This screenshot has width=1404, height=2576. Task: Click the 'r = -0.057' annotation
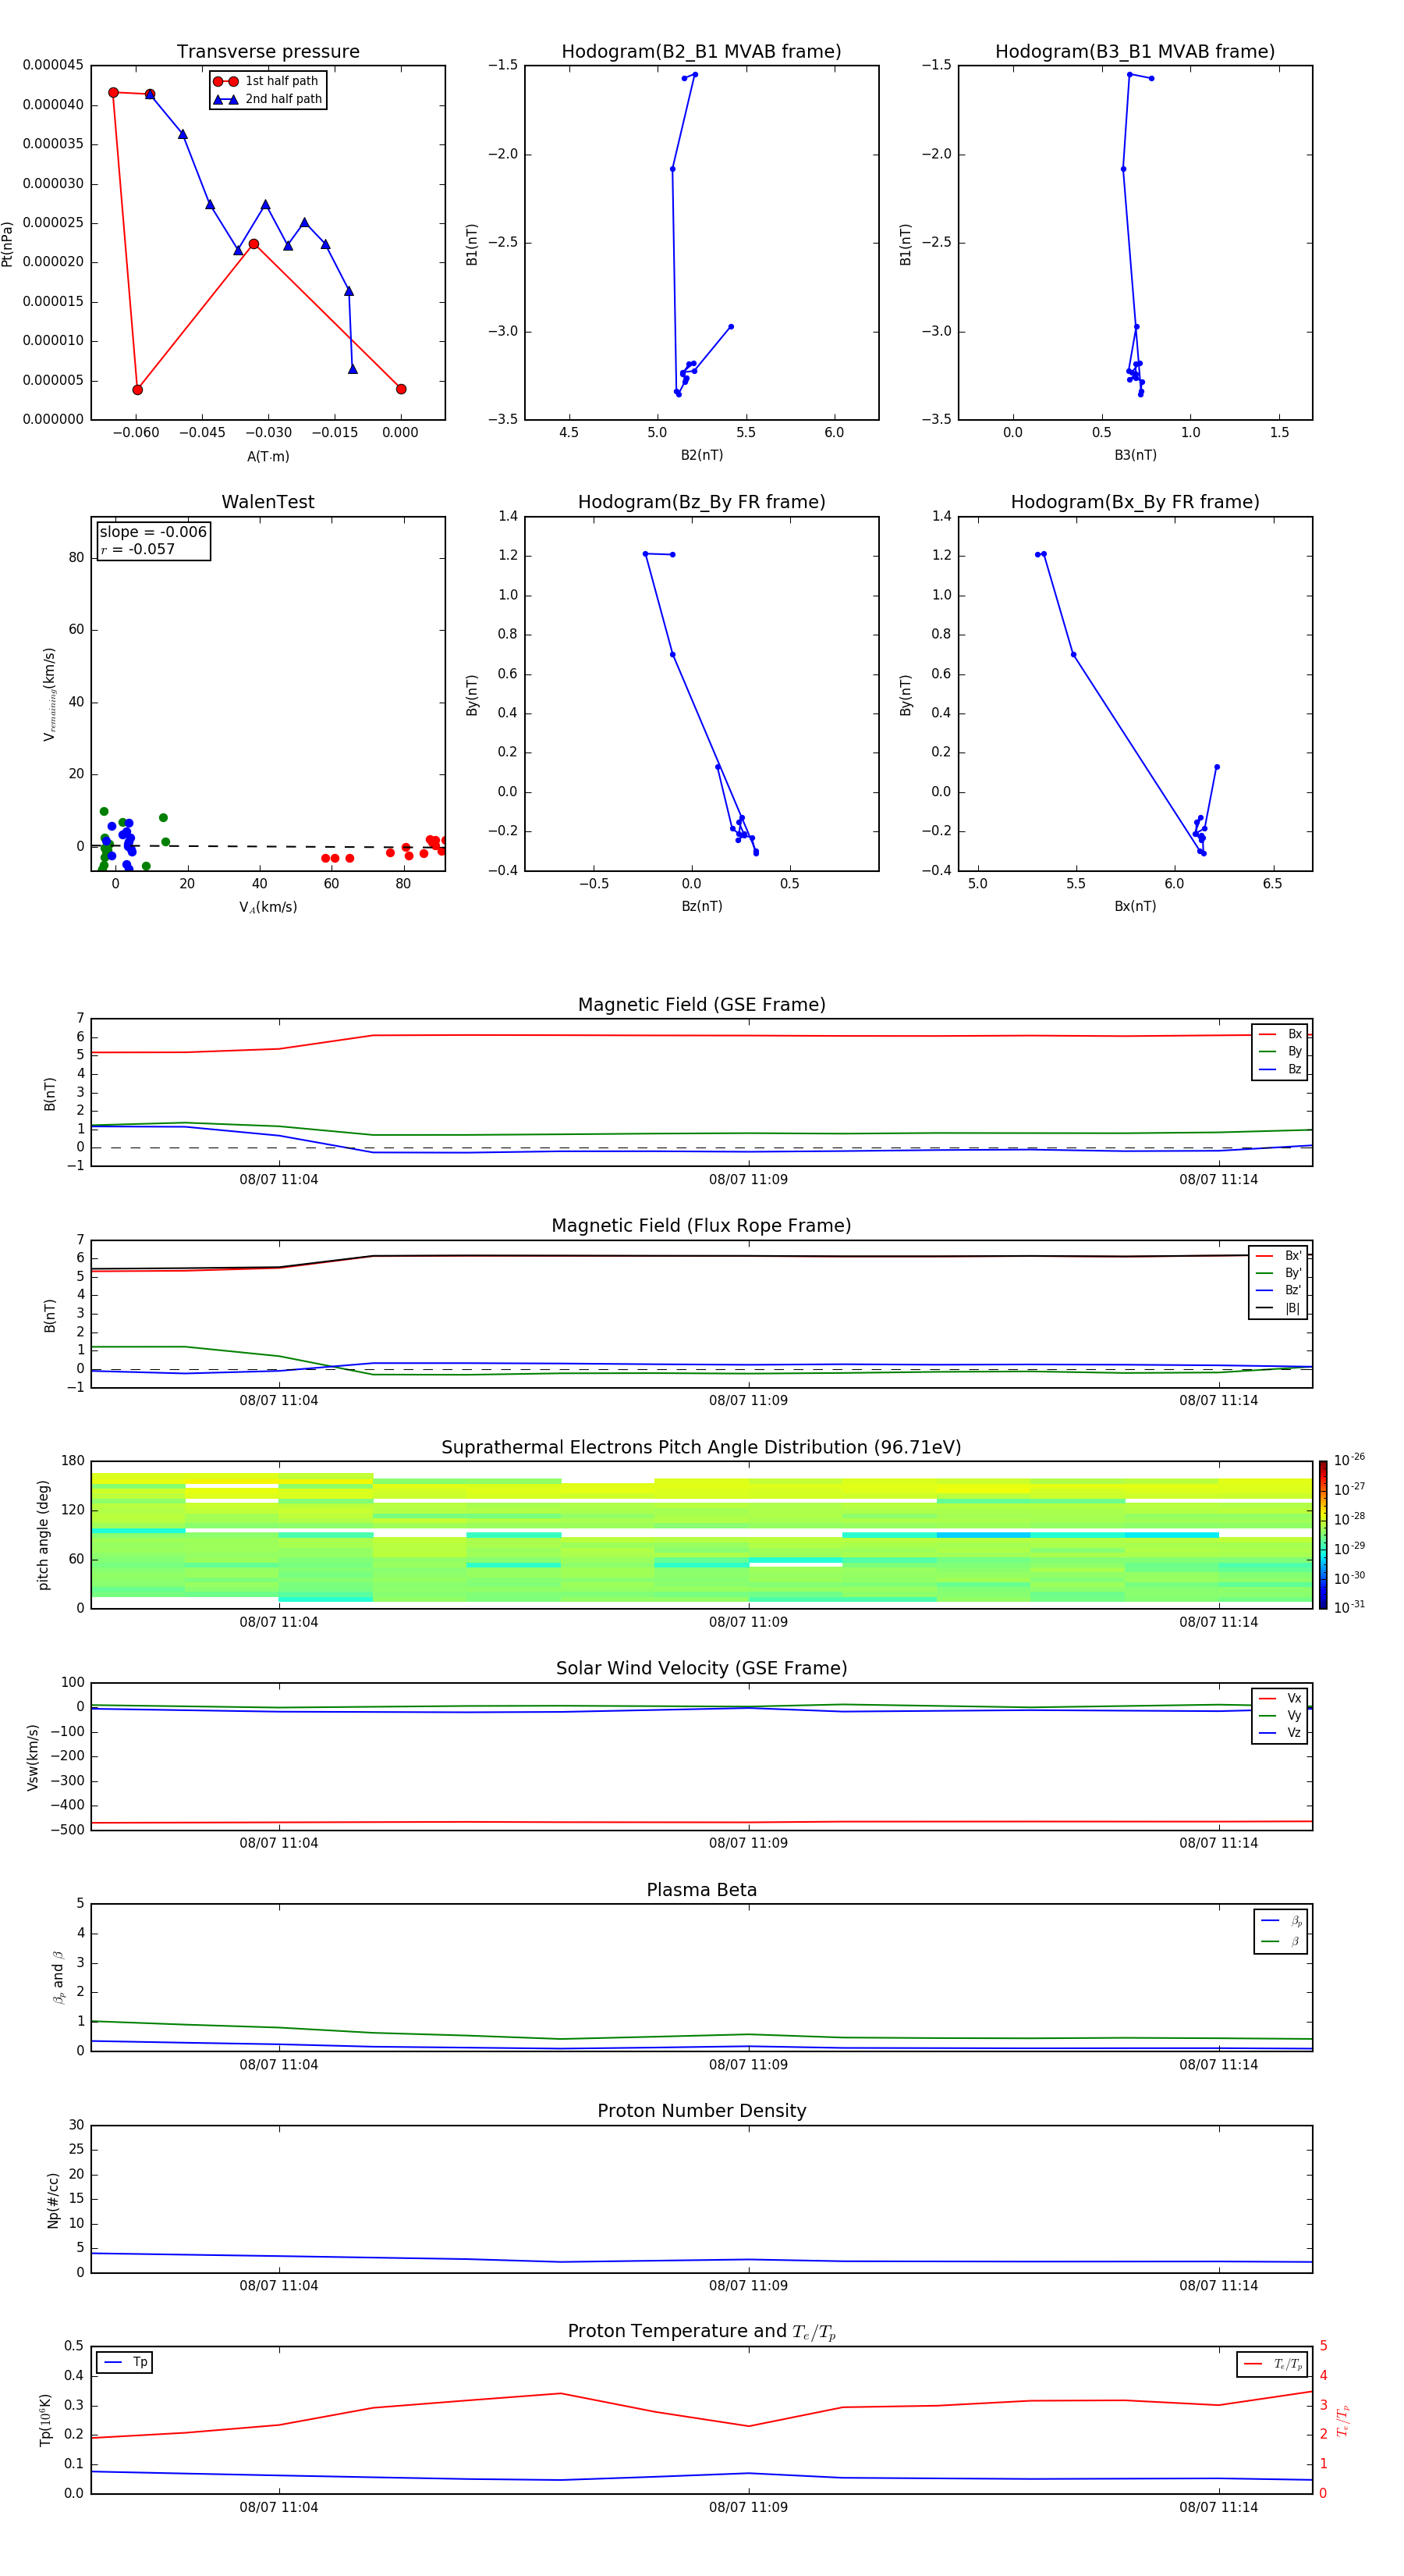point(137,549)
